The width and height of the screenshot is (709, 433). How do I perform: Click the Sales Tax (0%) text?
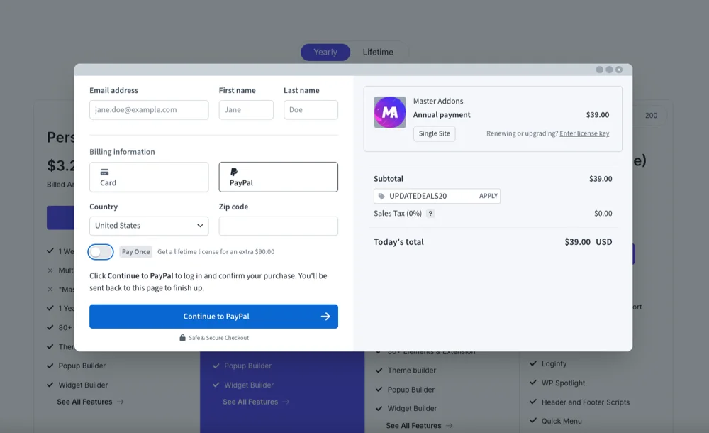coord(398,214)
